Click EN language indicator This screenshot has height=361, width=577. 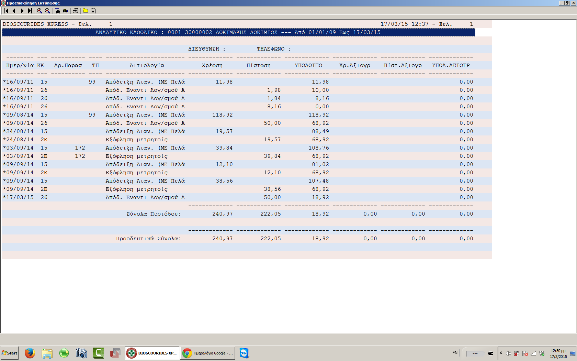point(455,353)
